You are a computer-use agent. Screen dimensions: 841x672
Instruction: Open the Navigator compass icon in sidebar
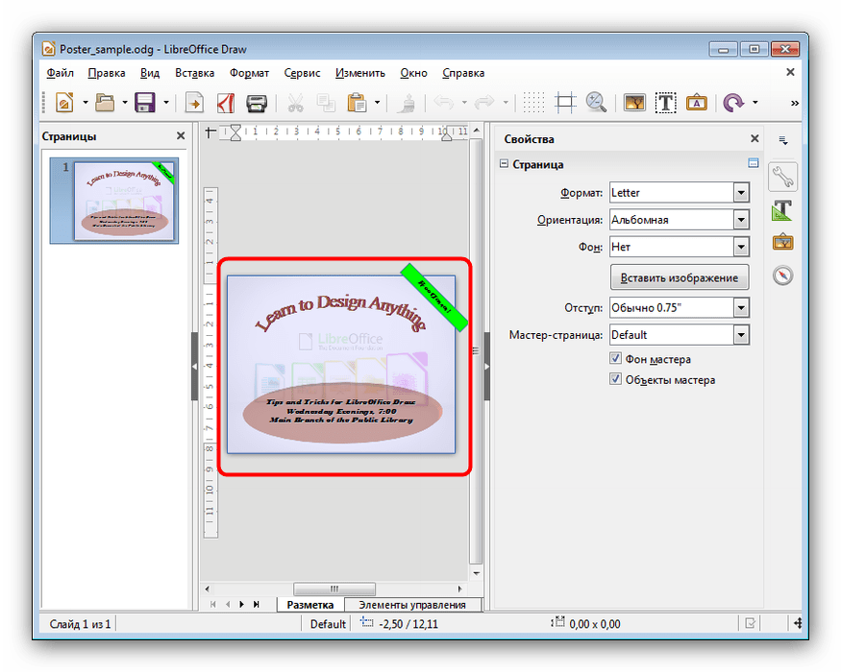783,276
